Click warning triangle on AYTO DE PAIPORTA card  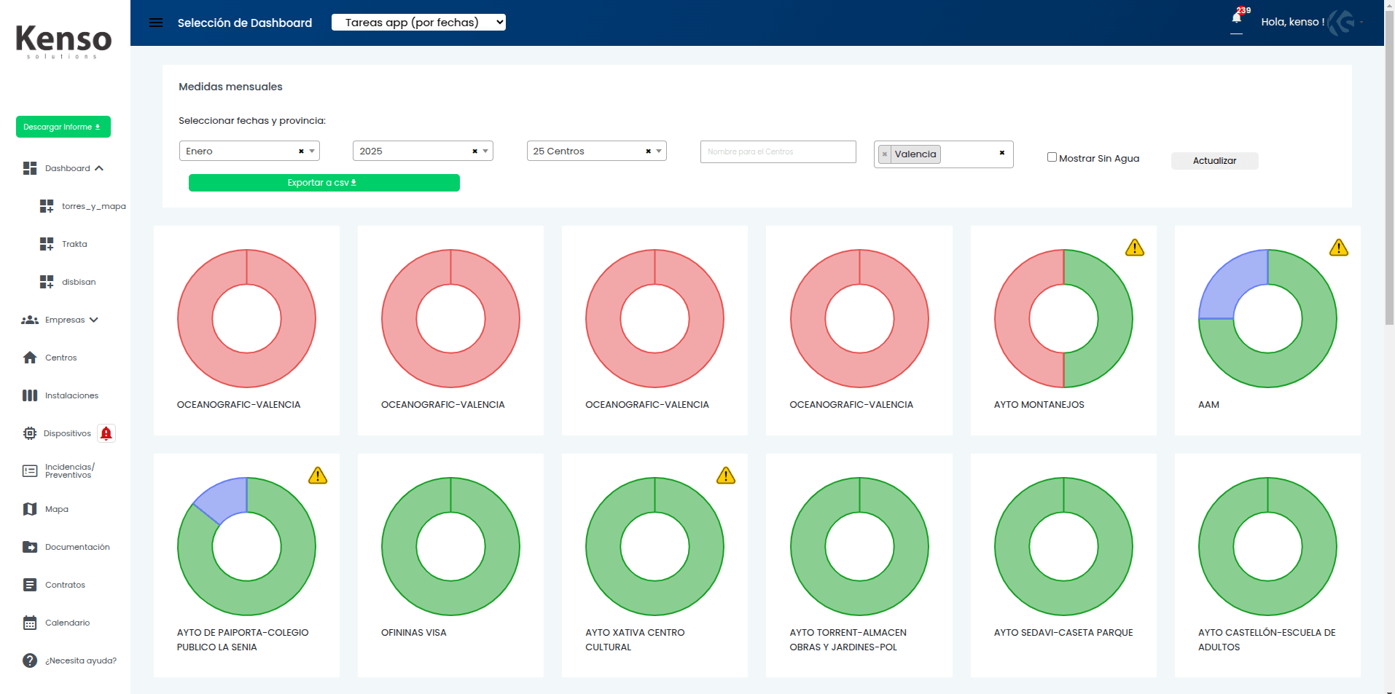[x=318, y=476]
